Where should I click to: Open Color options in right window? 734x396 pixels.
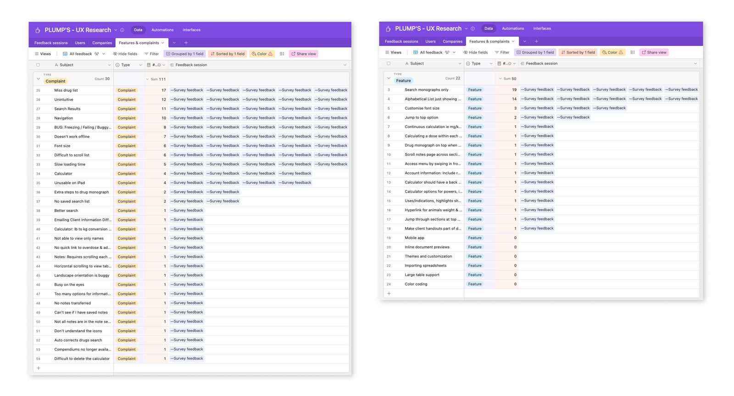click(x=612, y=52)
